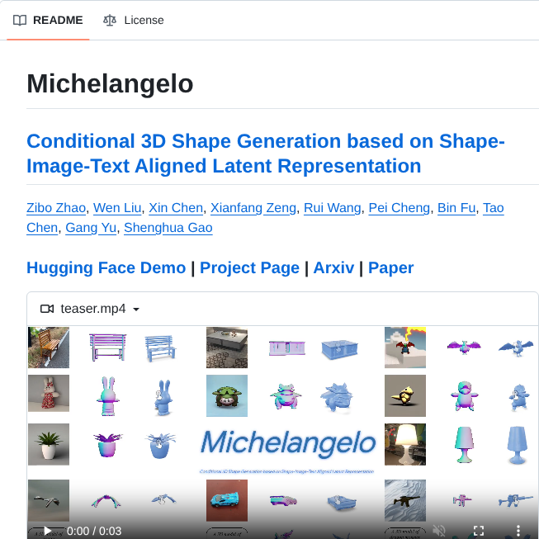Unmute the teaser video audio
Viewport: 539px width, 539px height.
[x=439, y=531]
